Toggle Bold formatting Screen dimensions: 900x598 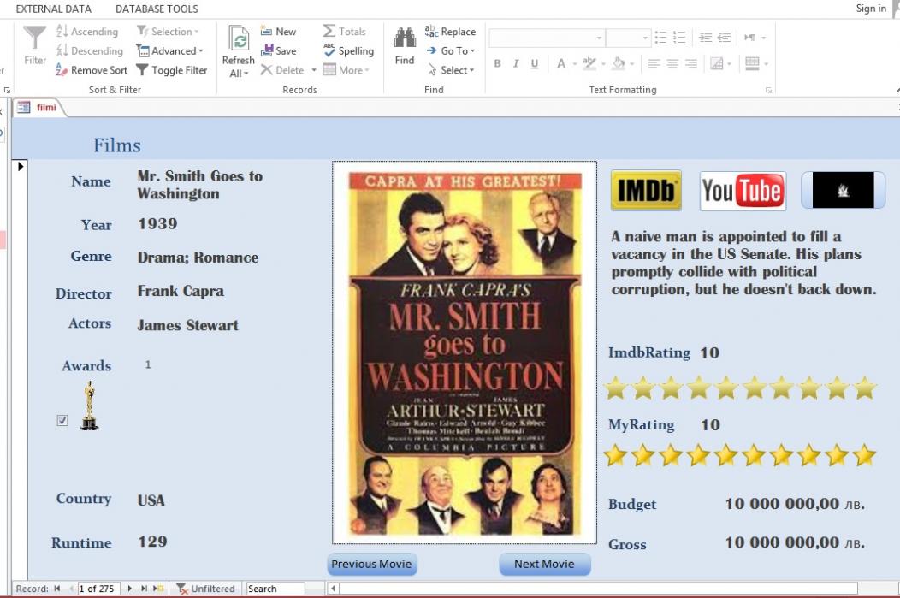coord(498,63)
